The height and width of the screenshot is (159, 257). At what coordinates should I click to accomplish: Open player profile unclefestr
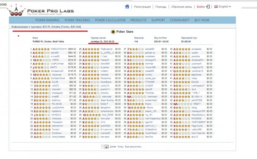tap(150, 56)
